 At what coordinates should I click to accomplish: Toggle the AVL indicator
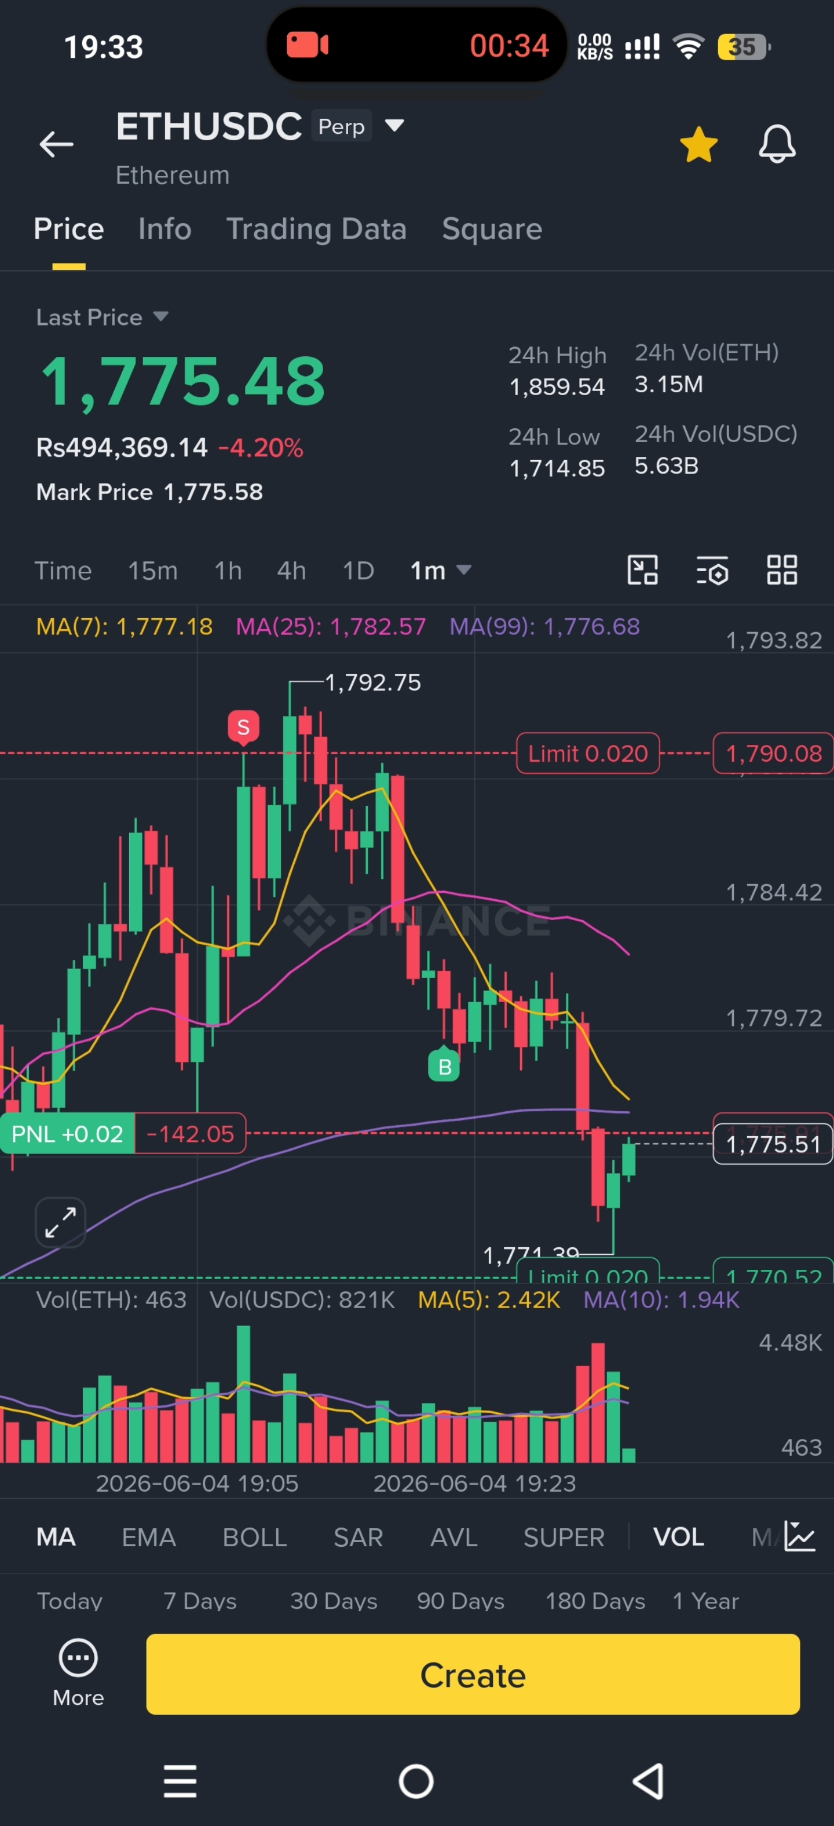click(454, 1537)
